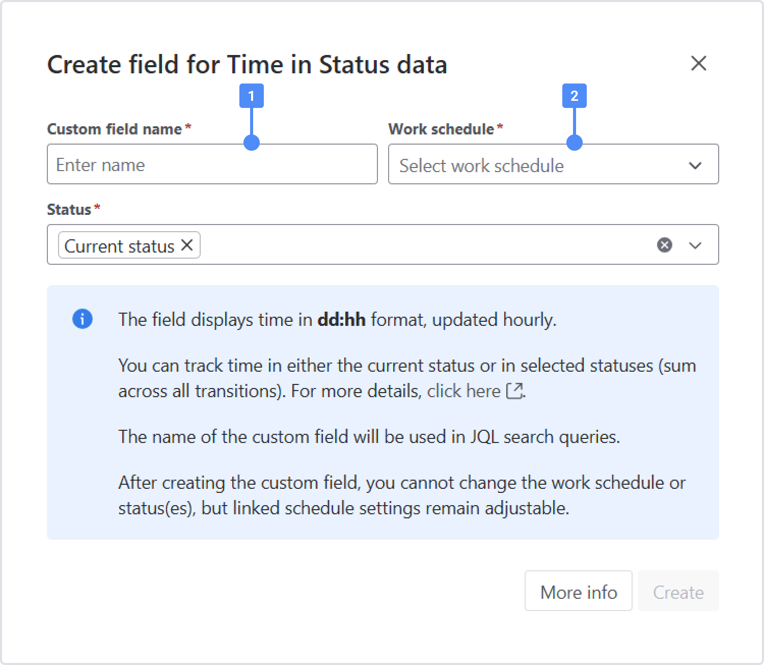764x665 pixels.
Task: Click the Status field label
Action: 69,209
